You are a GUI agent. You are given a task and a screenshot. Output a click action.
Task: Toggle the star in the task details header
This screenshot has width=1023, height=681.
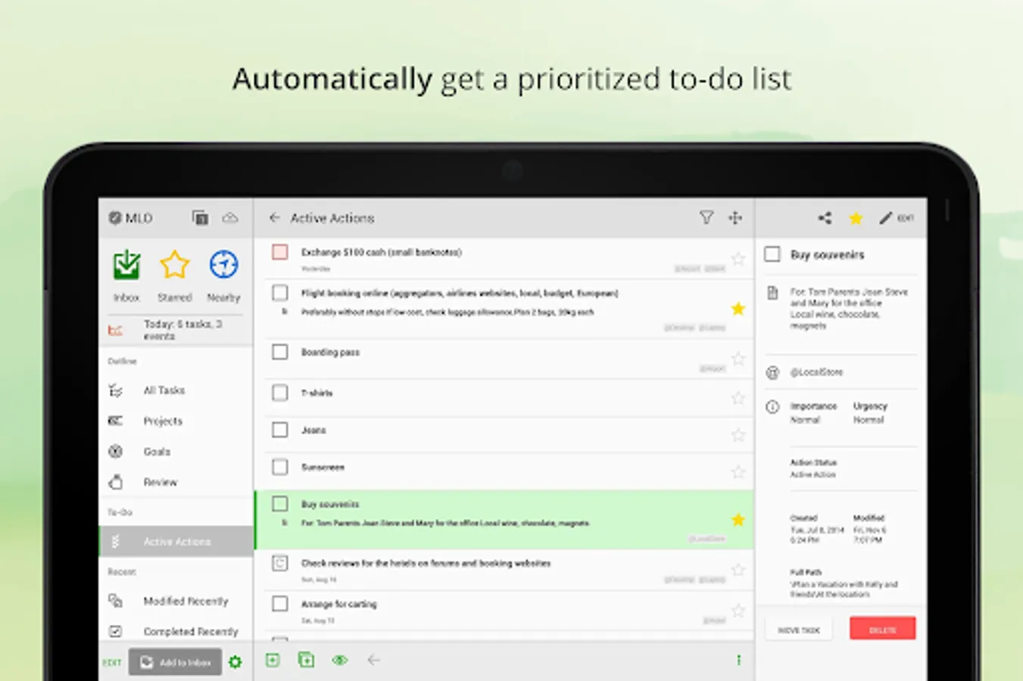pos(856,218)
